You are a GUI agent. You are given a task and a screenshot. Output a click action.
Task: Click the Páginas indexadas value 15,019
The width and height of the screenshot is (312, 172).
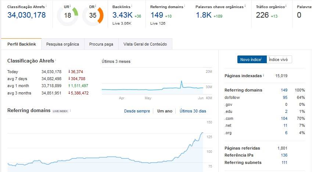point(281,76)
